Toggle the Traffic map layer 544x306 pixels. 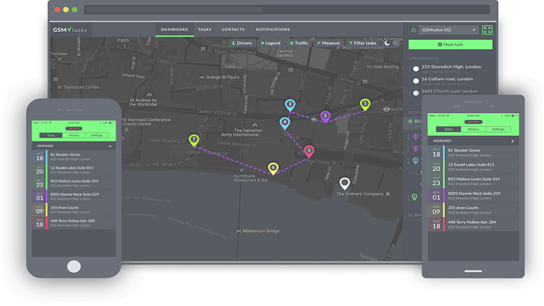pos(300,43)
